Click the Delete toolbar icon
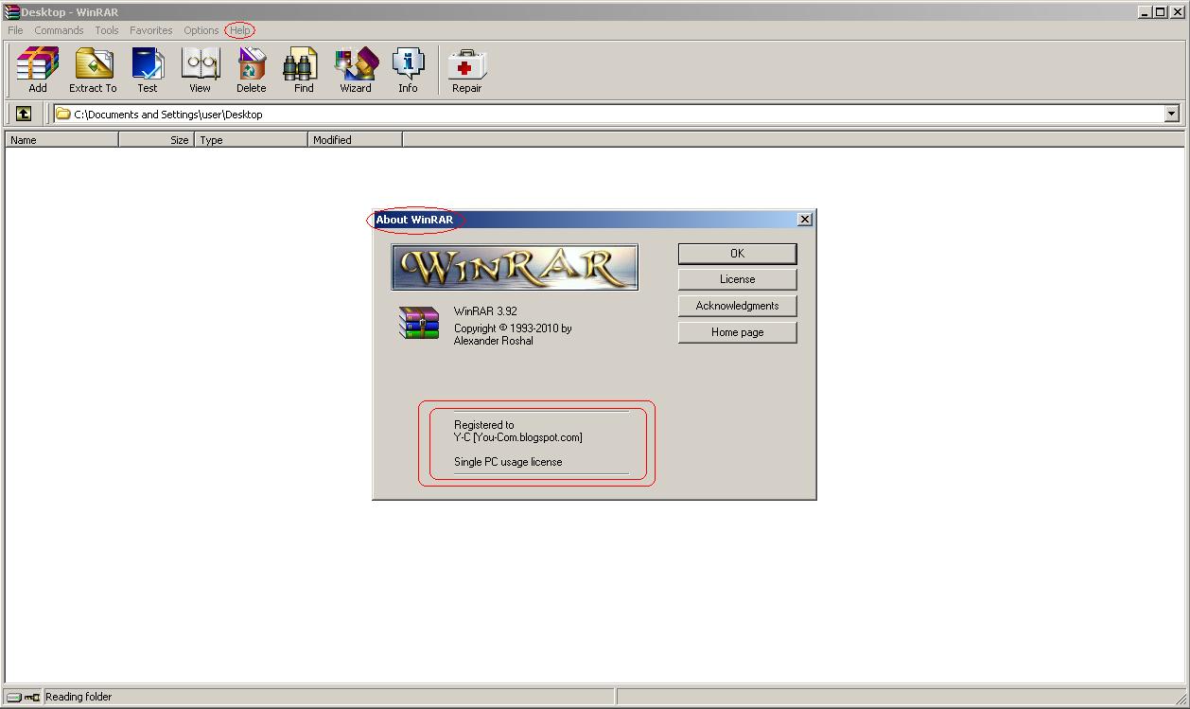The height and width of the screenshot is (709, 1190). (251, 70)
